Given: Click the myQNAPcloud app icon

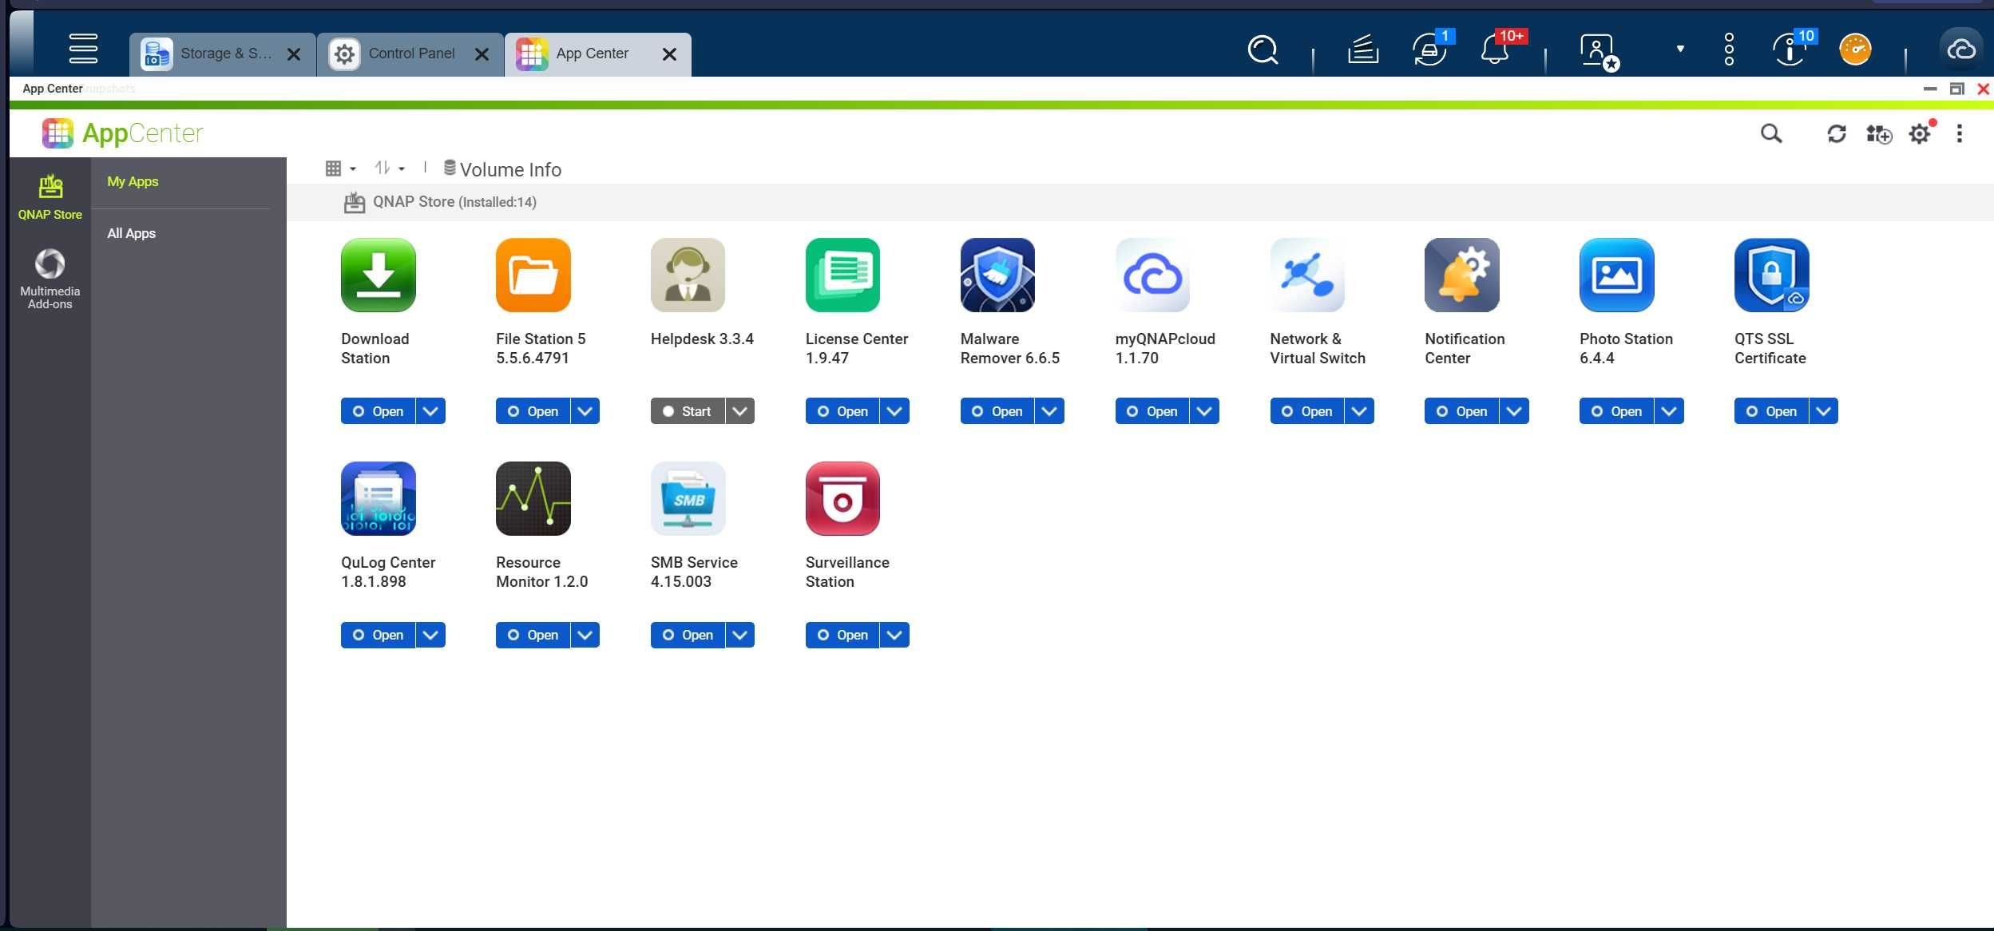Looking at the screenshot, I should (1152, 275).
